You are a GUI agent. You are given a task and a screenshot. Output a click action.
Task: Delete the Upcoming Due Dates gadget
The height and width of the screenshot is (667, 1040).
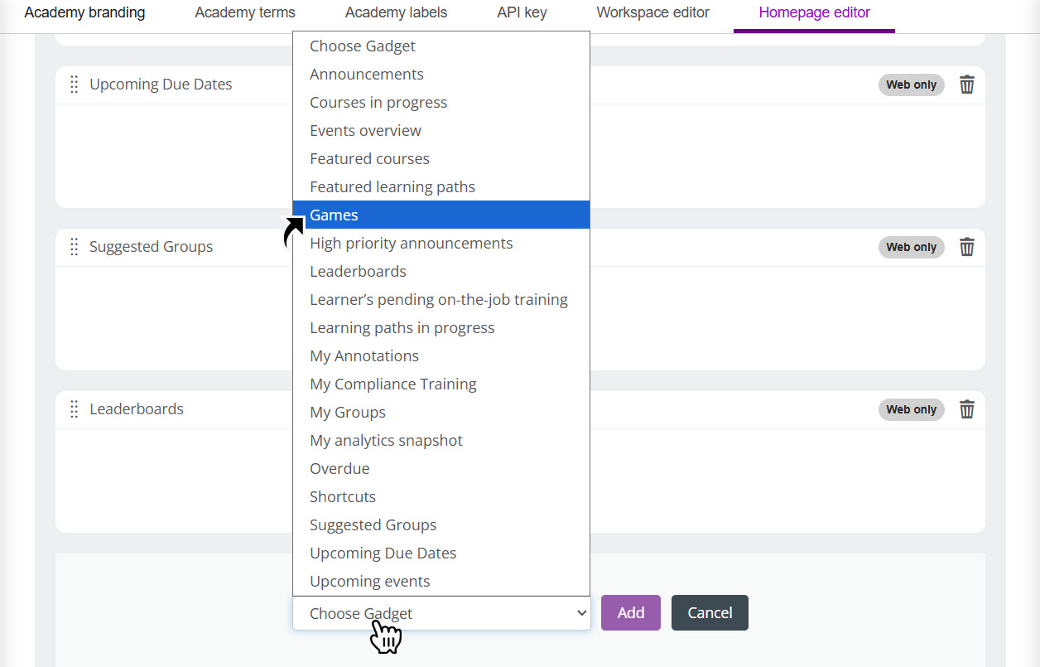tap(967, 84)
